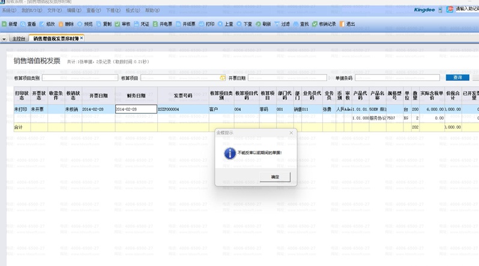The height and width of the screenshot is (266, 479).
Task: Click 2014-02-28 under 开票日期 column
Action: pyautogui.click(x=98, y=109)
